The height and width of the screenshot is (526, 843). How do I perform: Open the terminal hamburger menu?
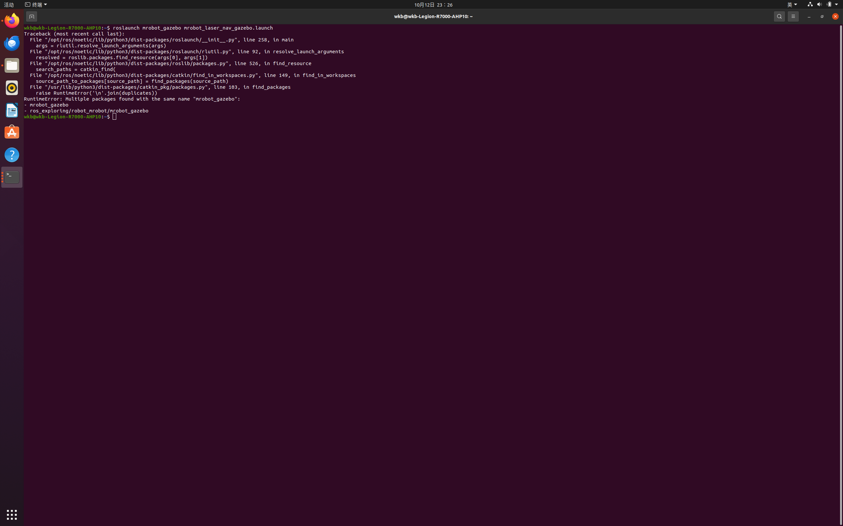[x=793, y=16]
